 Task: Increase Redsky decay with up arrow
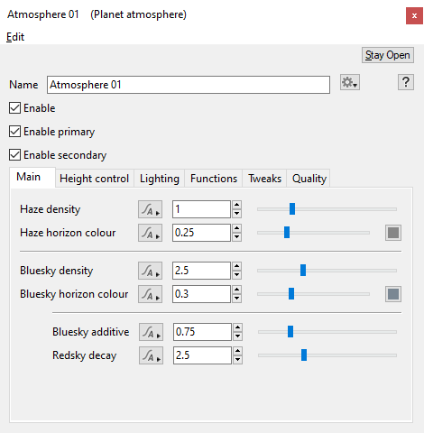[238, 351]
